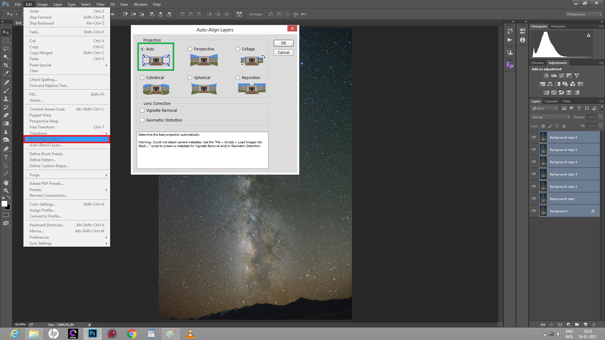Screen dimensions: 605x340
Task: Select the Horizontal Type tool
Action: coord(6,157)
